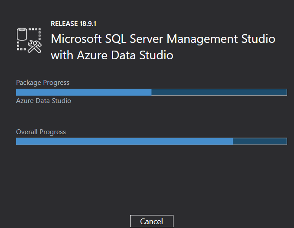Click the remaining part of Overall Progress bar
The image size is (294, 228).
(260, 141)
